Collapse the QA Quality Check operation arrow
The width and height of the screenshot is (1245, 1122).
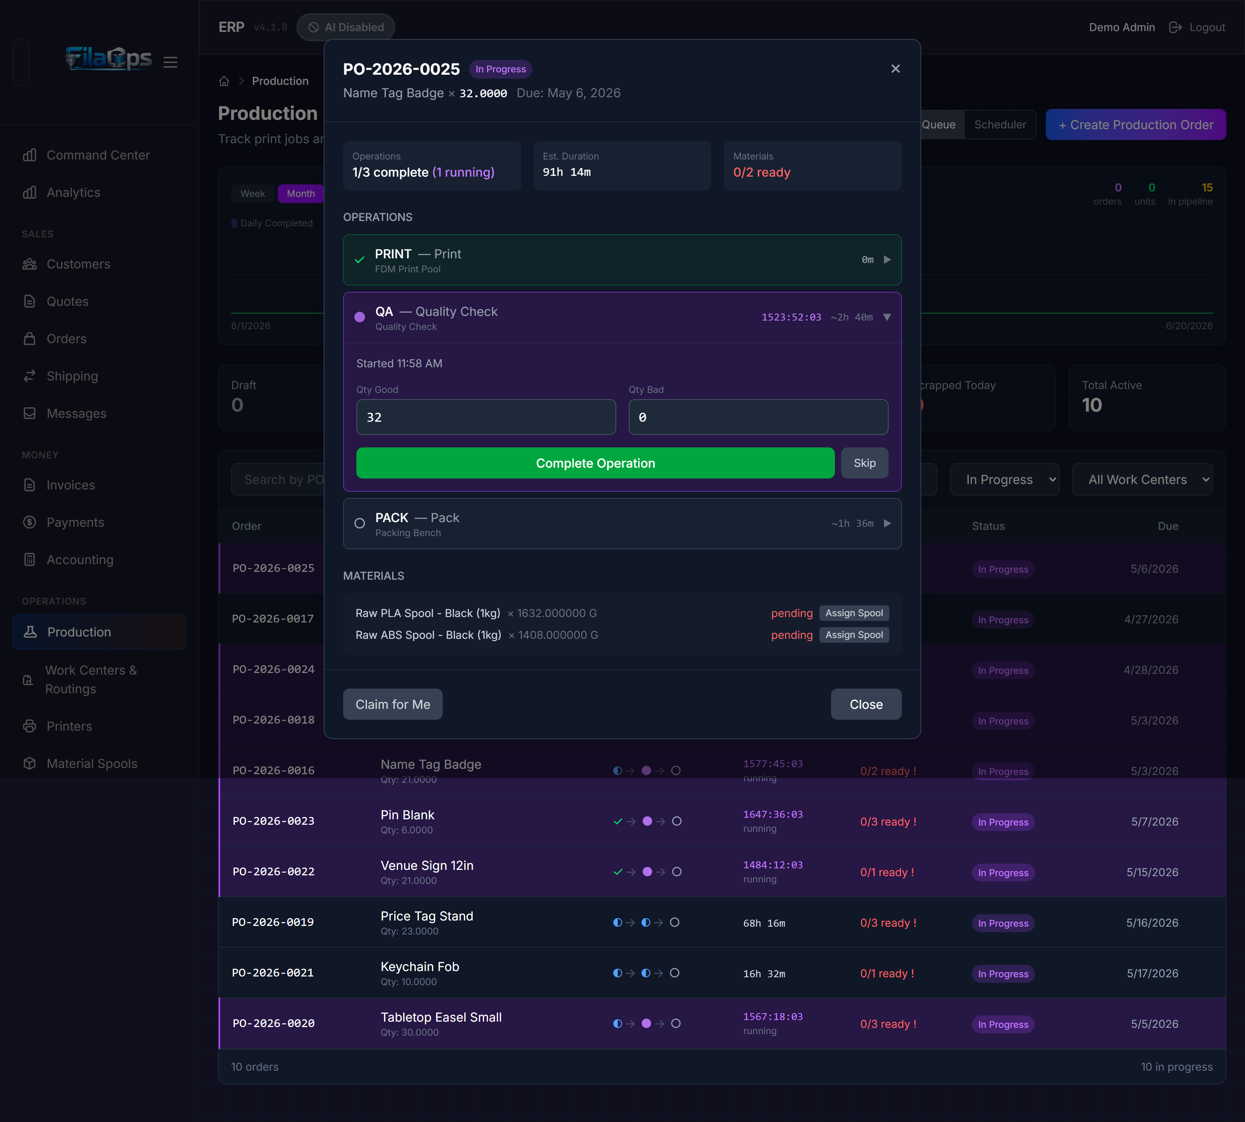click(x=887, y=317)
